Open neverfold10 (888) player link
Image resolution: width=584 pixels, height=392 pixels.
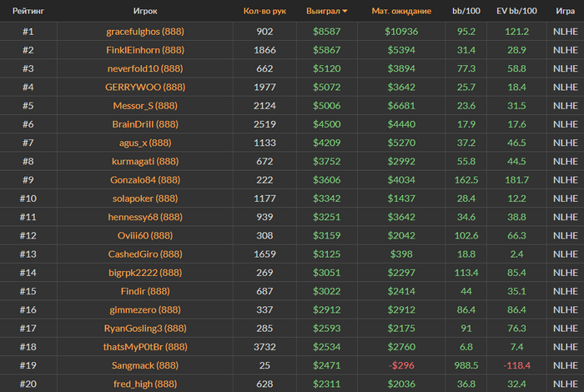(x=145, y=69)
